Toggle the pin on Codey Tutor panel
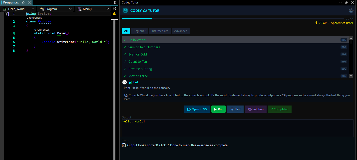 [346, 2]
